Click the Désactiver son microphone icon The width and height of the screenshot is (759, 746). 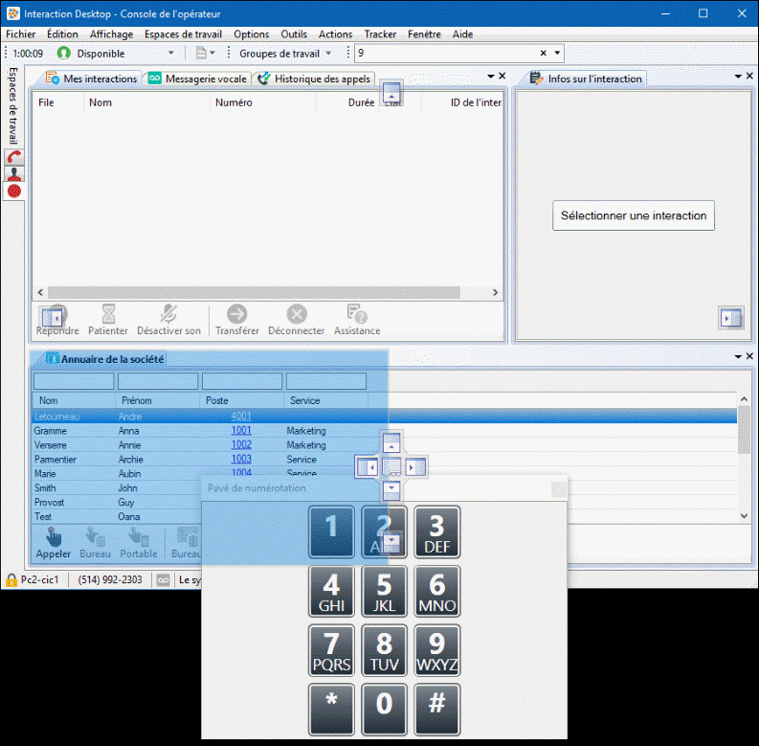168,314
